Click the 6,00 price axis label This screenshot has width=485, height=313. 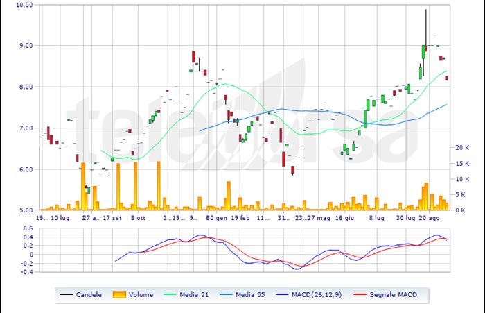coord(26,169)
